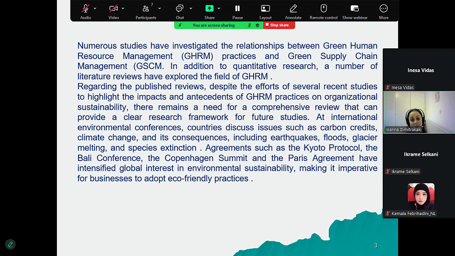Turn on camera with the Video button
455x256 pixels.
tap(114, 9)
